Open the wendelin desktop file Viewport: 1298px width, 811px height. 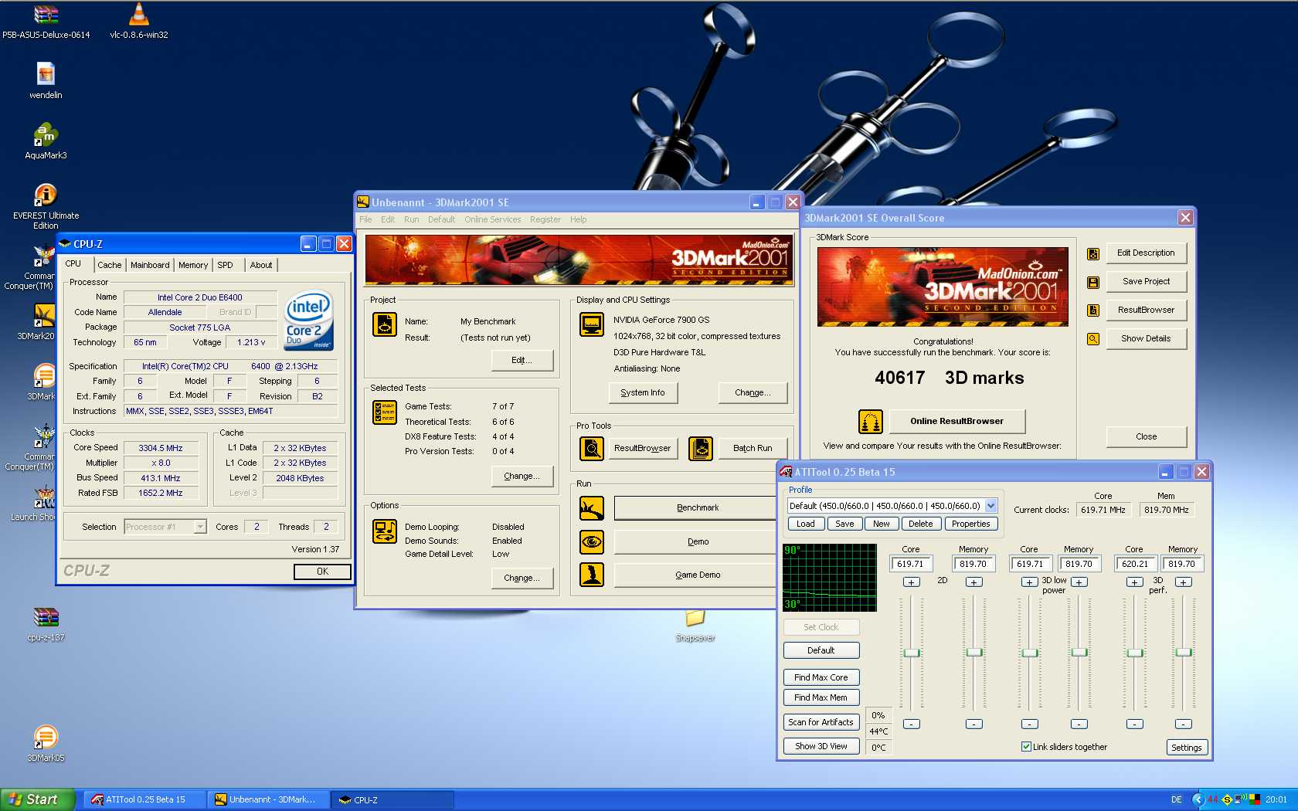click(x=46, y=74)
